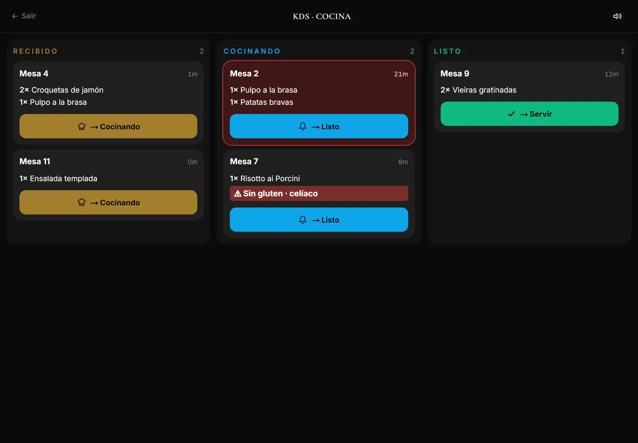
Task: Toggle the sound speaker icon
Action: [x=617, y=16]
